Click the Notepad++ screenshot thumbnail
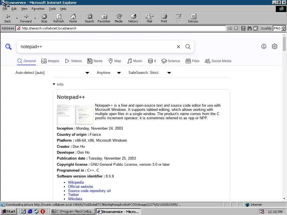Screen dimensions: 287x215 [x=75, y=114]
